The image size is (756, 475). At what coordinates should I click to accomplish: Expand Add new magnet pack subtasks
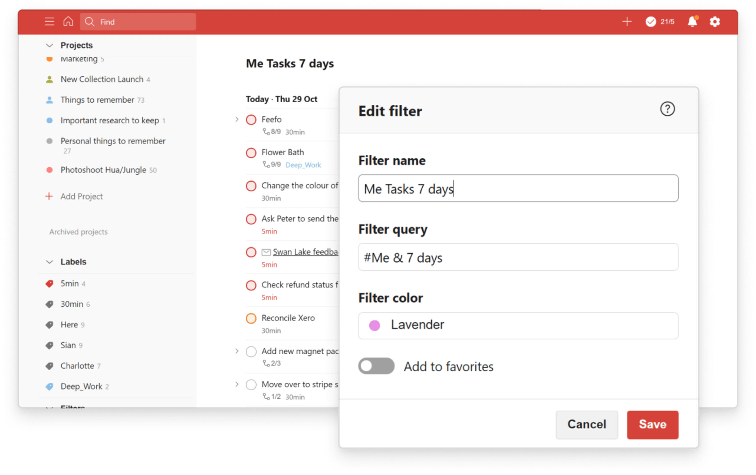coord(237,351)
